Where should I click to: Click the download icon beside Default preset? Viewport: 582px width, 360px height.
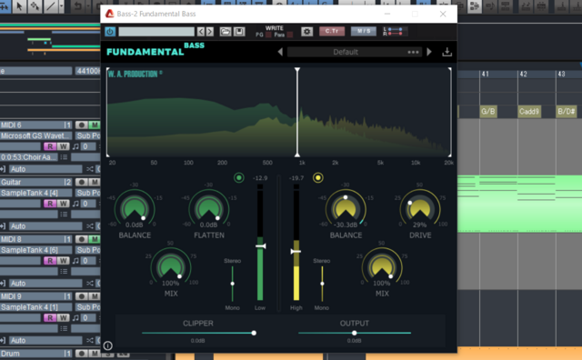(x=447, y=52)
